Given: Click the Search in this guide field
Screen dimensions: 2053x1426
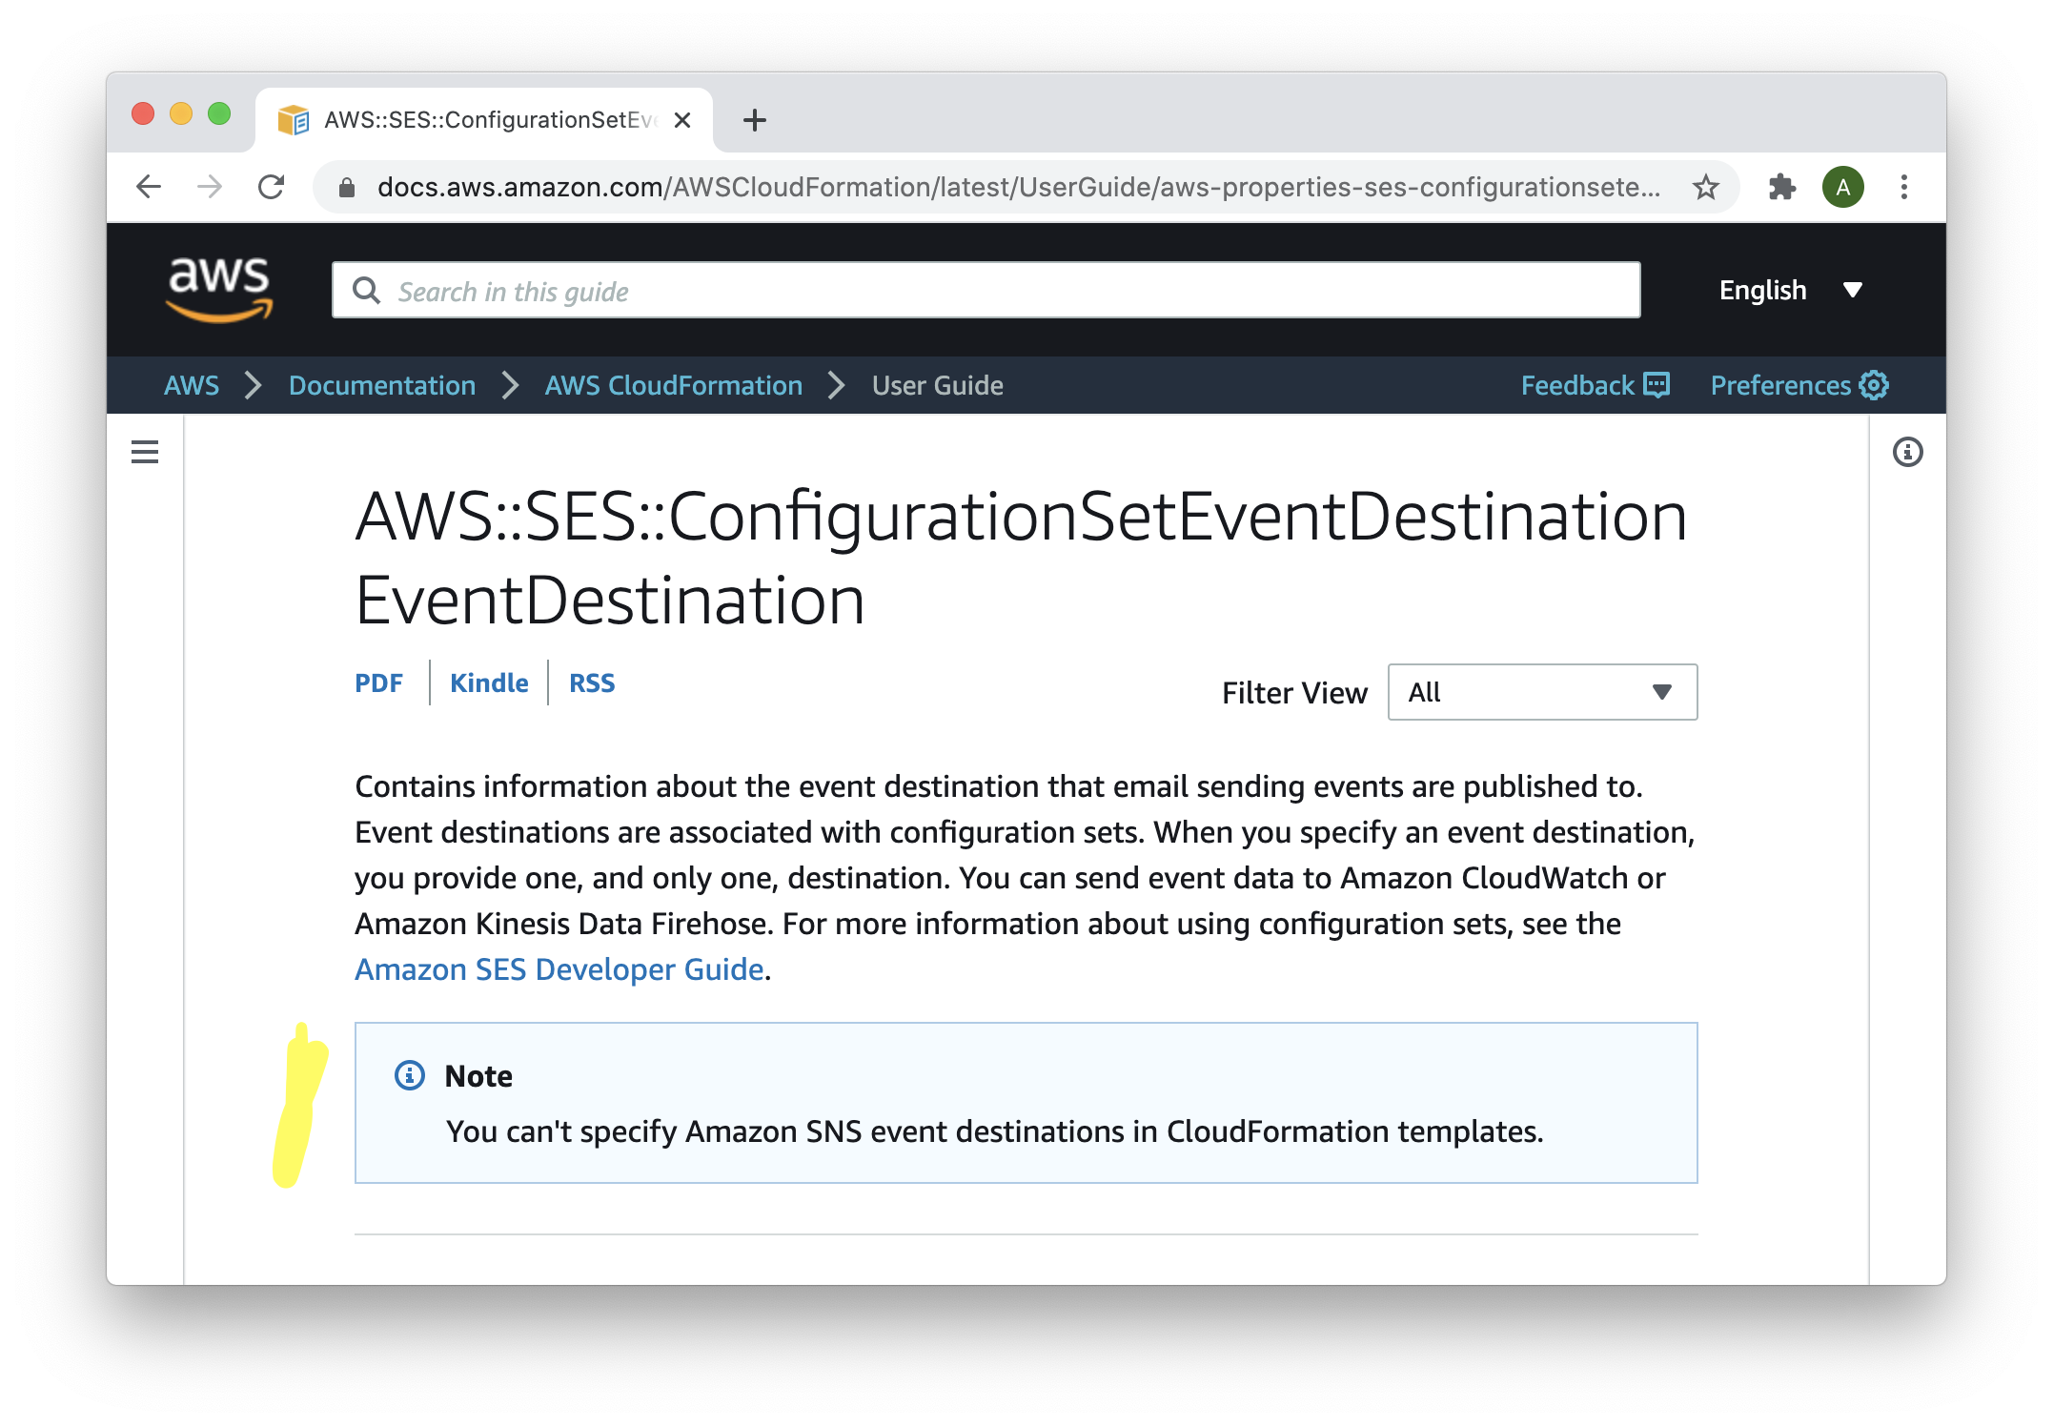Looking at the screenshot, I should pyautogui.click(x=986, y=291).
